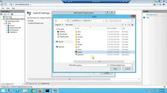Switch to the Content View tab

pos(44,83)
